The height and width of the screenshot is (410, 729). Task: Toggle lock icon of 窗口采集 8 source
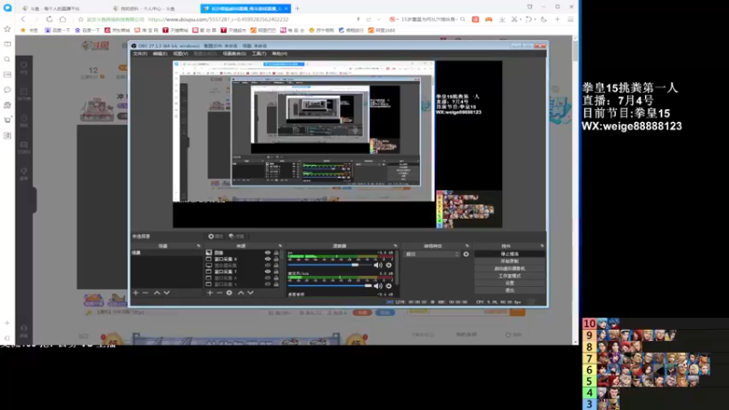tap(276, 259)
